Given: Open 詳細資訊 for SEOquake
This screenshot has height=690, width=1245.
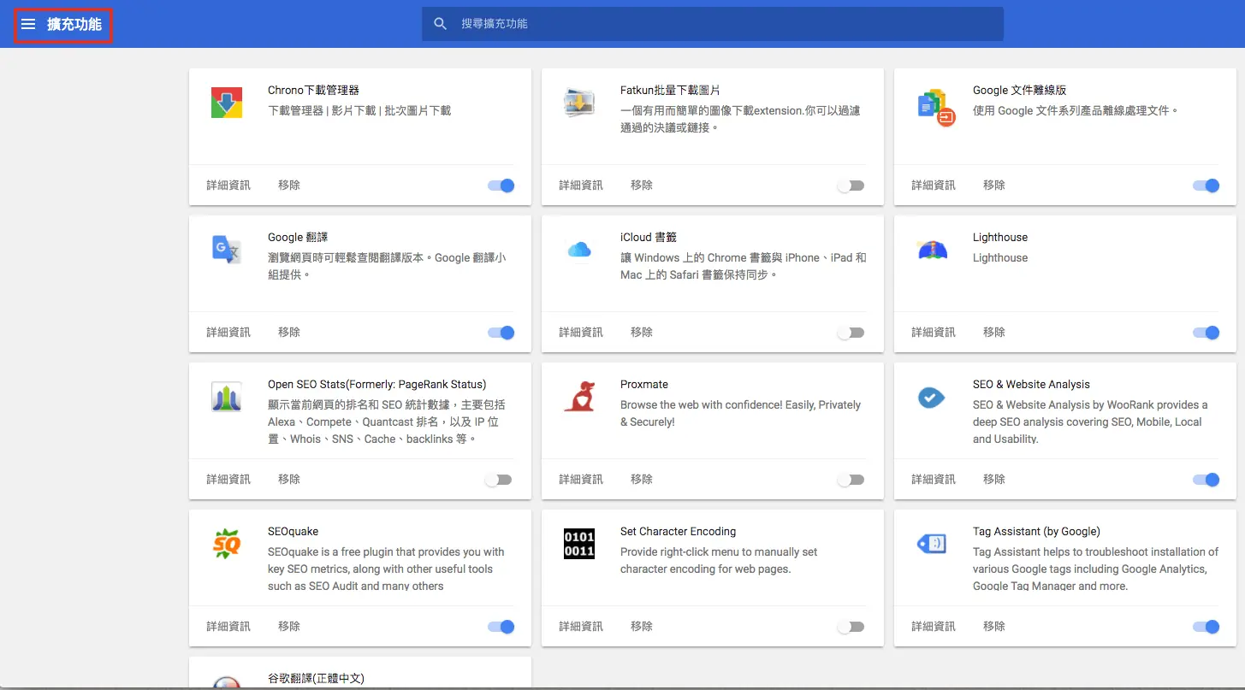Looking at the screenshot, I should [228, 626].
